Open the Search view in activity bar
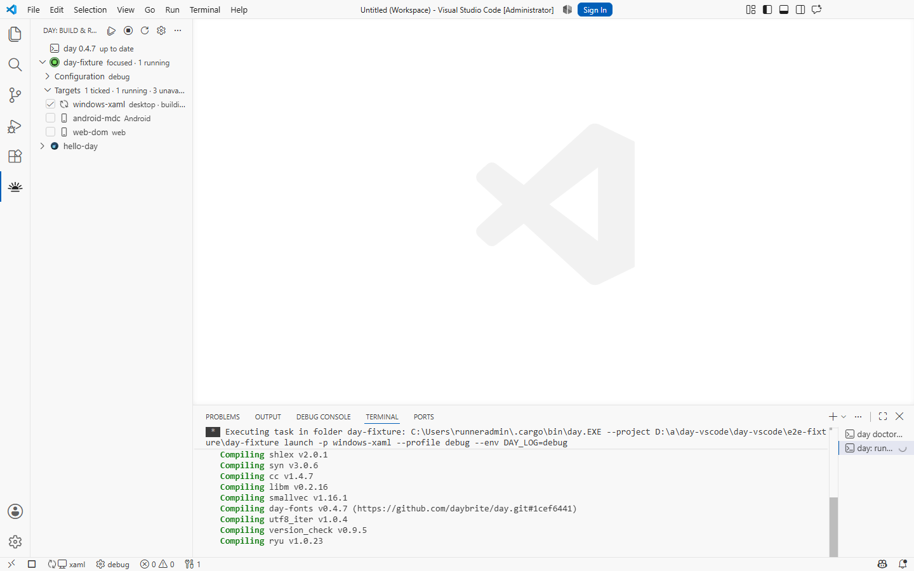914x571 pixels. pos(15,65)
